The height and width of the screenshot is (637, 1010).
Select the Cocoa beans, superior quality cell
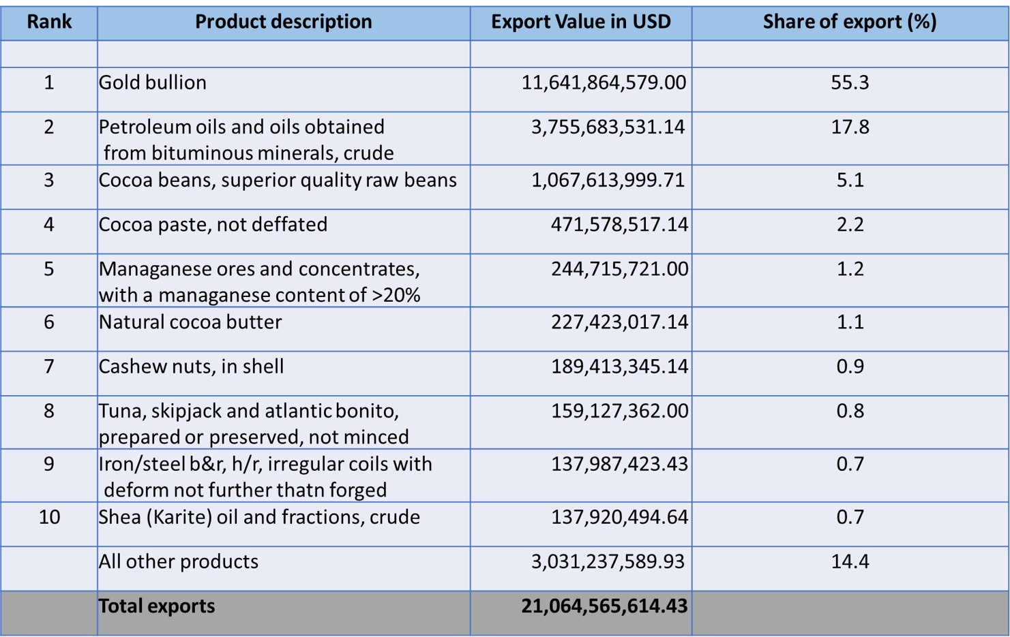[x=278, y=181]
